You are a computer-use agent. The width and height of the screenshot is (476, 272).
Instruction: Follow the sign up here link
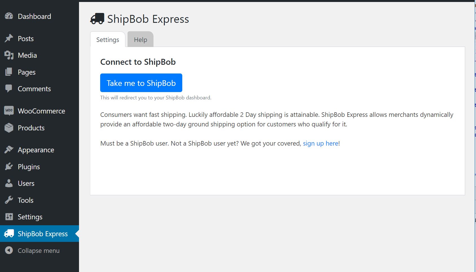(321, 143)
